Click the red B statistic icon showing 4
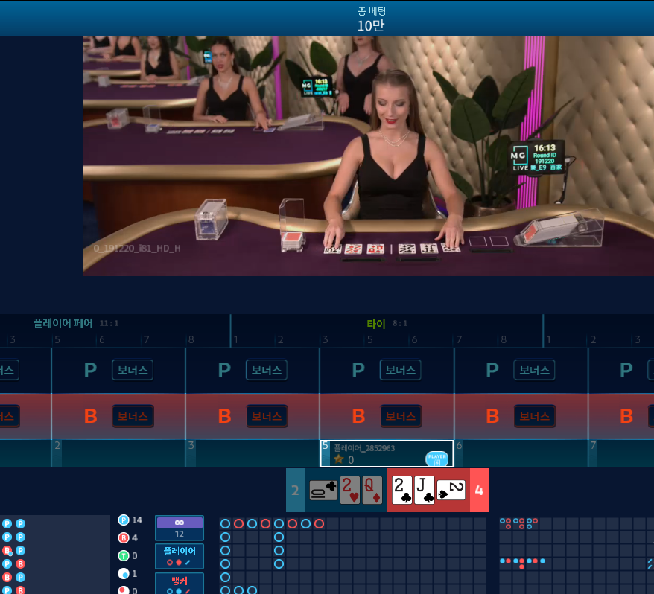 pos(124,537)
